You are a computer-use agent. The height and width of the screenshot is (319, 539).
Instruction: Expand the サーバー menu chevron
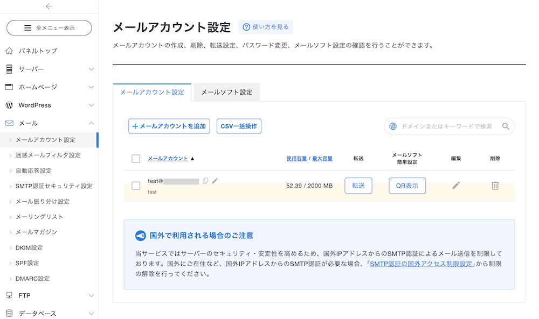(x=92, y=69)
